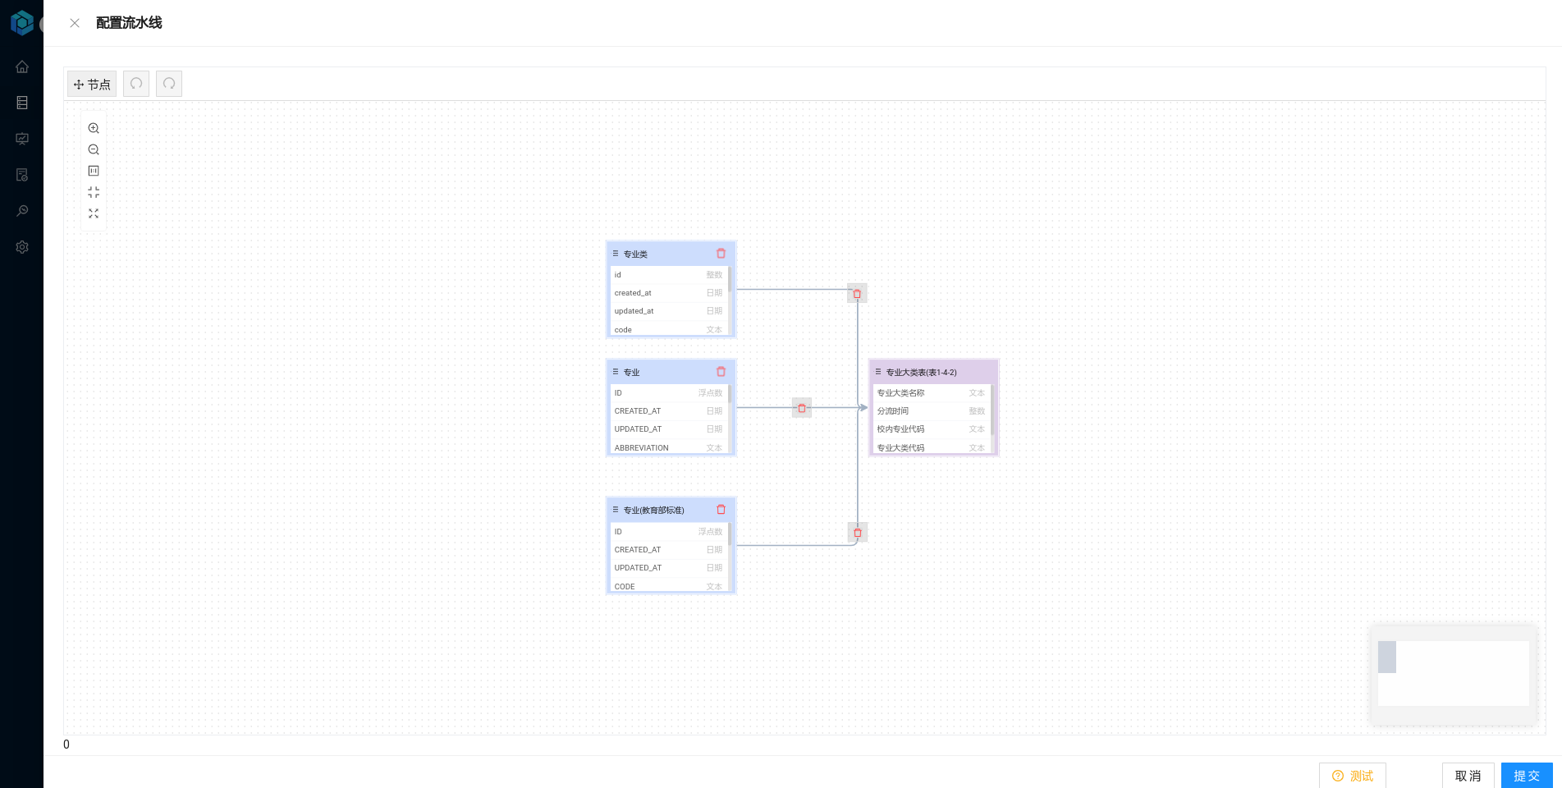Delete the connection from 专业类 node
This screenshot has width=1562, height=788.
857,294
